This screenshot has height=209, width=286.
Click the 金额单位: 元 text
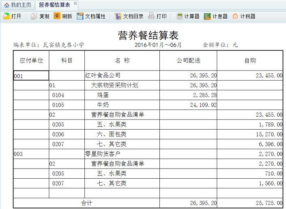click(220, 45)
